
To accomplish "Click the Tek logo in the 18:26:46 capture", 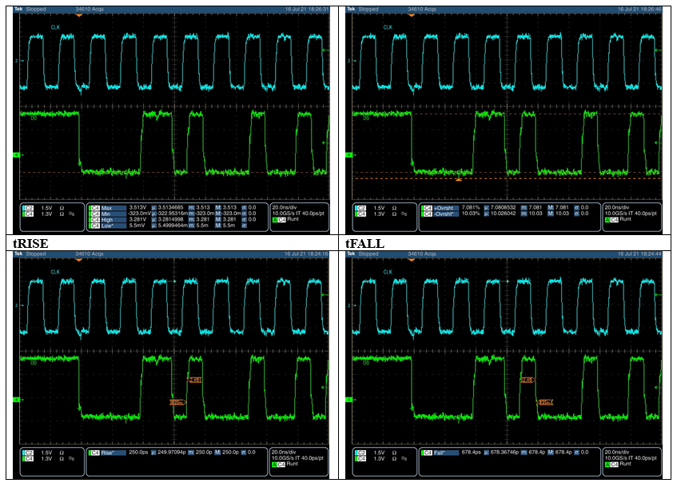I will coord(351,9).
